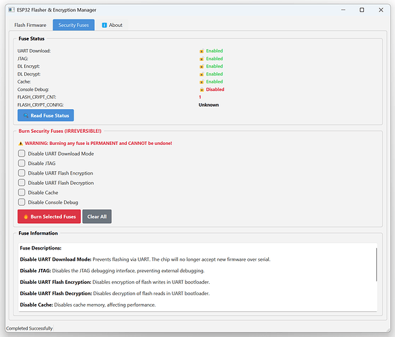The image size is (395, 337).
Task: Click the Clear All button
Action: 97,216
